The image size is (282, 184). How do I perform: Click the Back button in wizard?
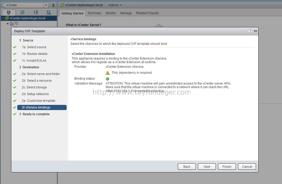pos(187,166)
